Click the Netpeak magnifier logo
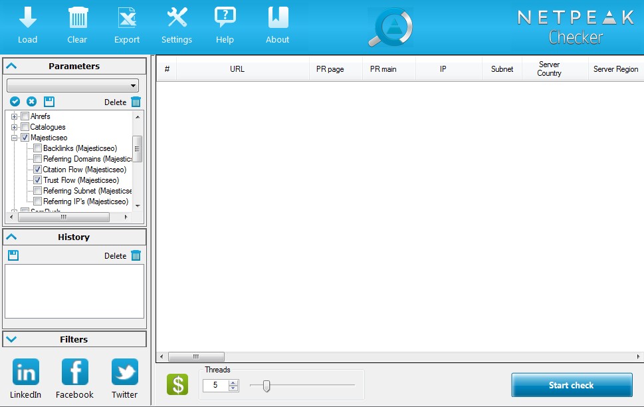 (x=391, y=27)
